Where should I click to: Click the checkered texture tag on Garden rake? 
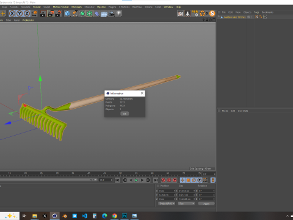(257, 17)
